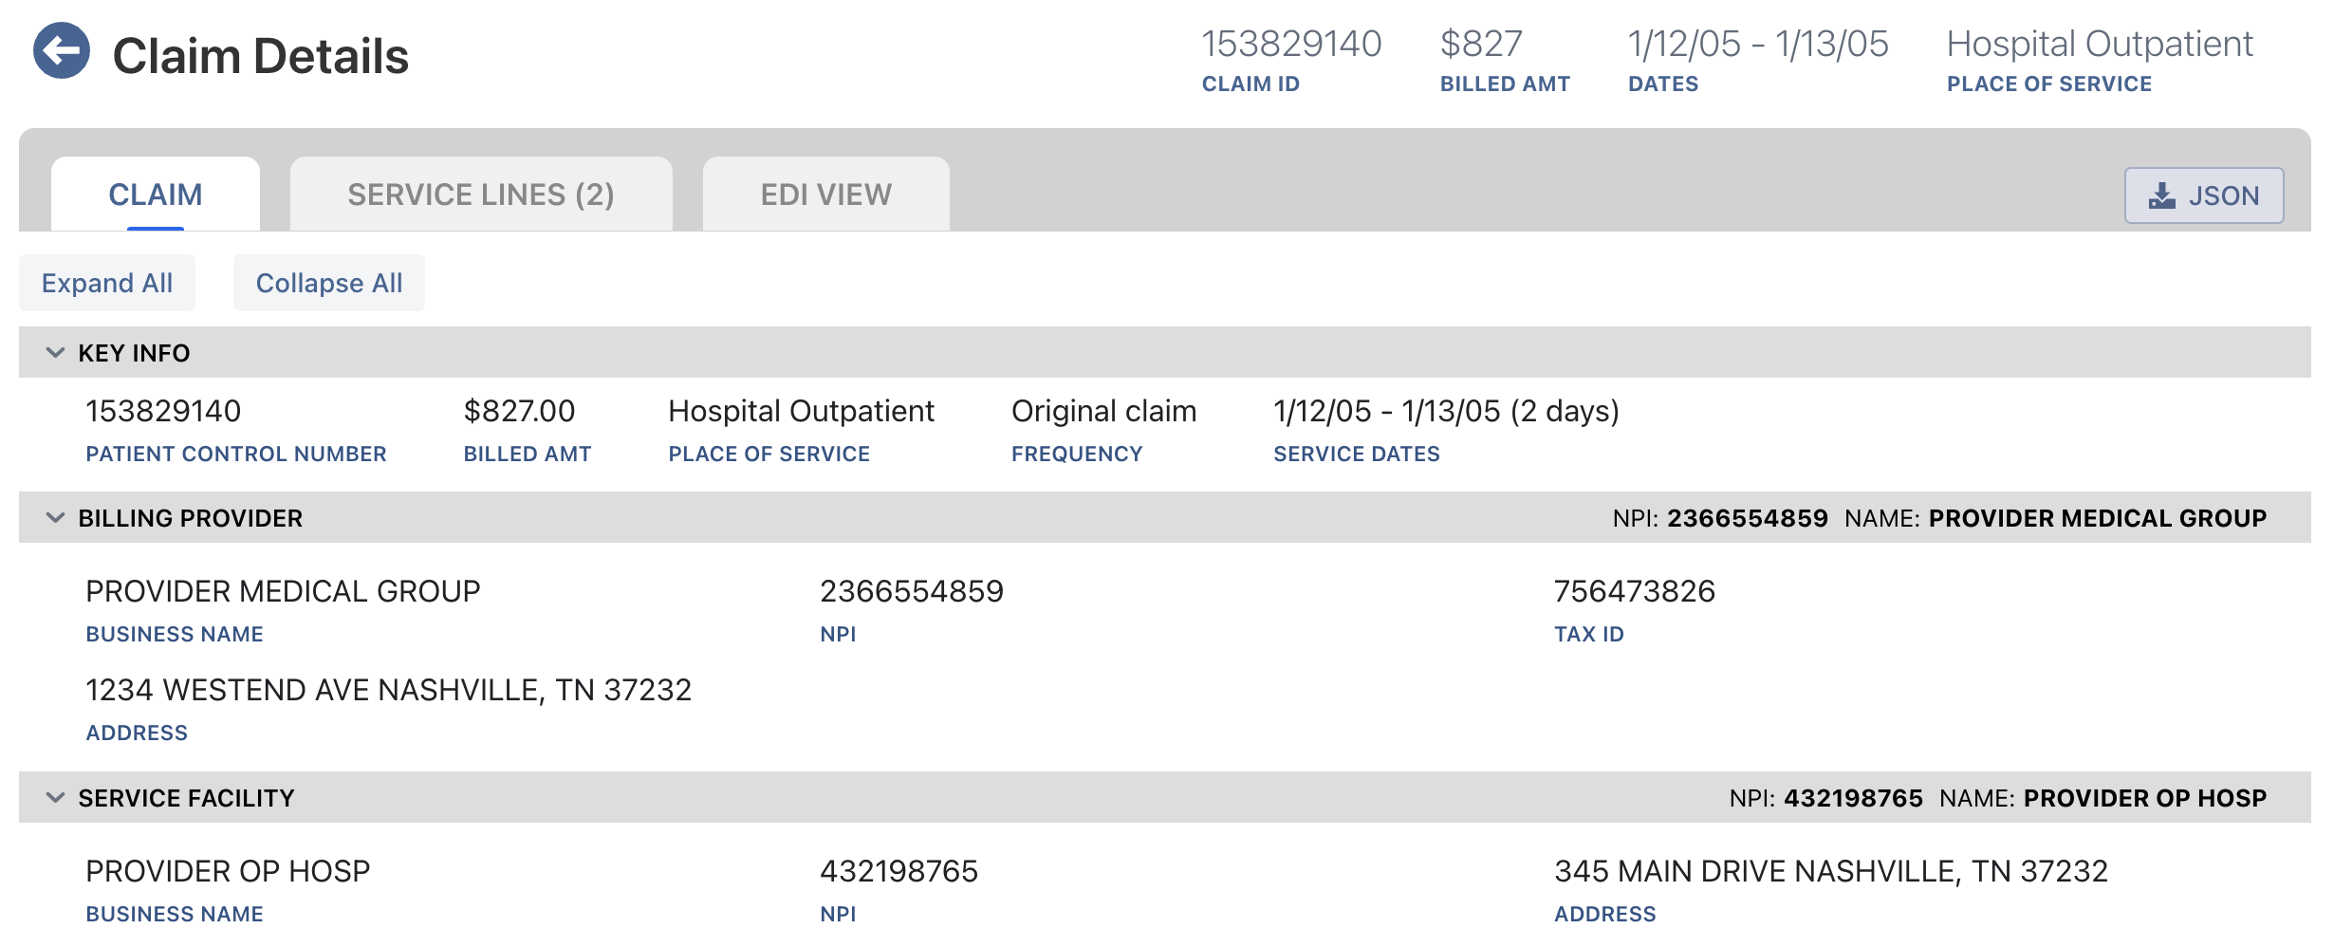Click the service facility address 345 MAIN DRIVE
The image size is (2334, 947).
pos(1831,871)
